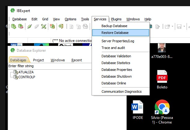The image size is (190, 130).
Task: Switch to the Project tab
Action: point(38,60)
